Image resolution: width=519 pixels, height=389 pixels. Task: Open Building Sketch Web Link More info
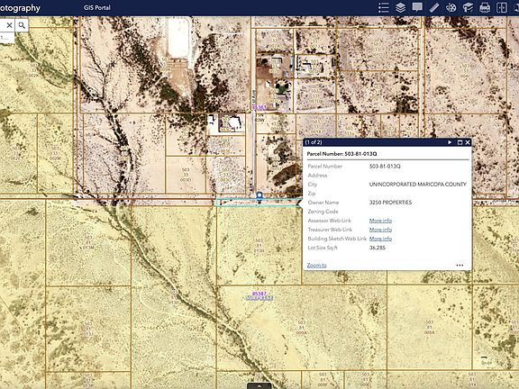380,238
